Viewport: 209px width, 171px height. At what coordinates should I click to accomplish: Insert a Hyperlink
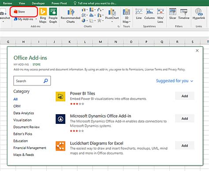tap(199, 14)
